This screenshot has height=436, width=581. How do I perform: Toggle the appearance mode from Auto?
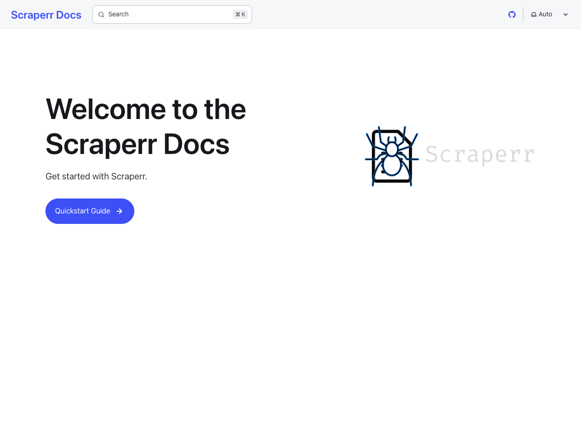[x=545, y=14]
